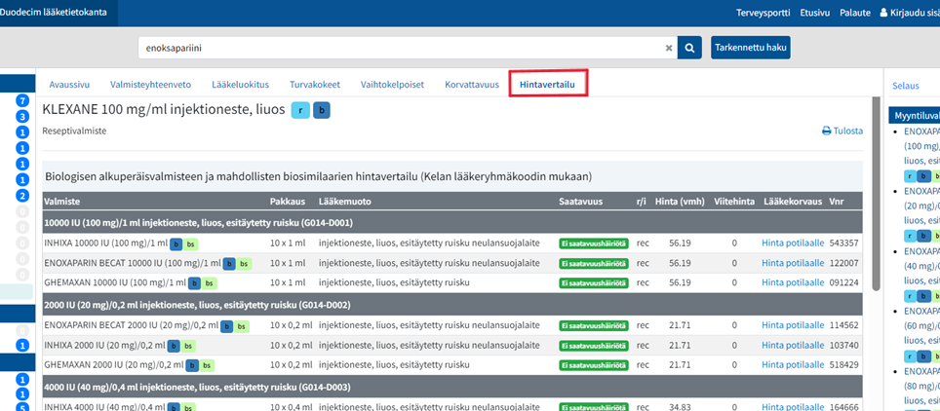Click the 'b' badge next to KLEXANE title
The height and width of the screenshot is (411, 940).
(322, 111)
